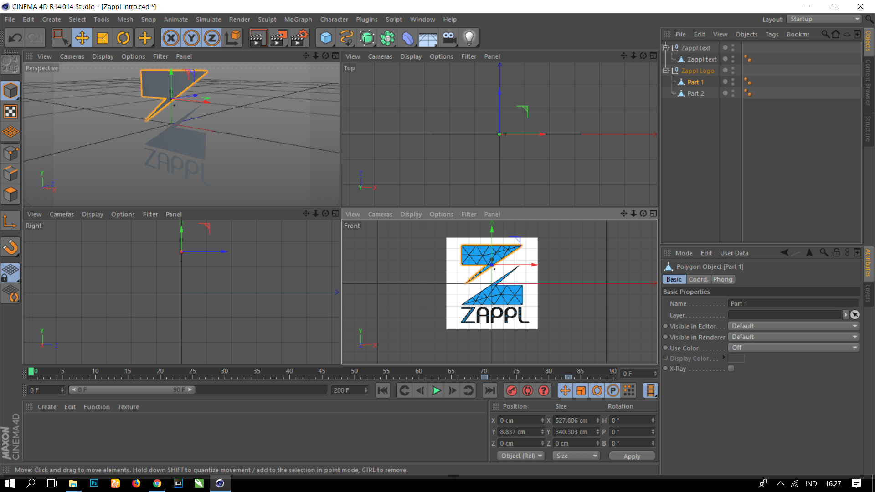Apply coordinate changes button
Image resolution: width=875 pixels, height=492 pixels.
point(632,456)
